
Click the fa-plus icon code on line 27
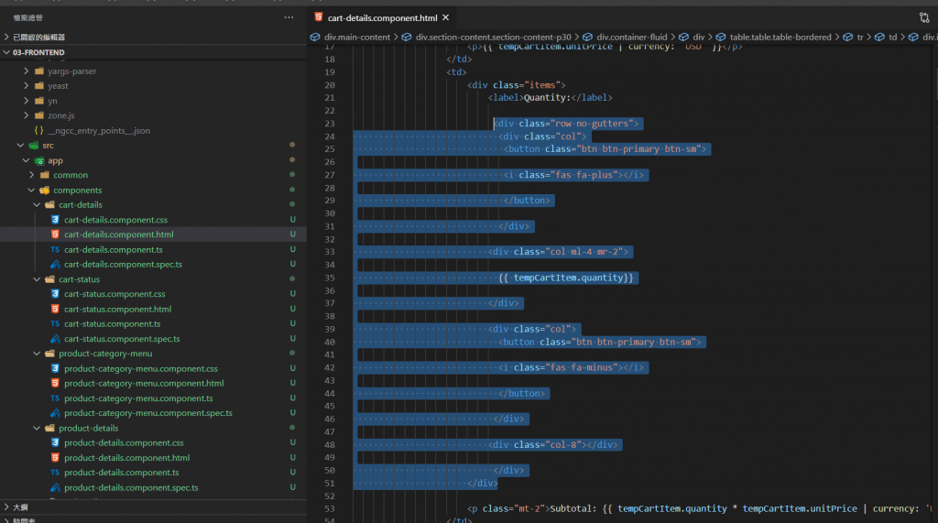pyautogui.click(x=573, y=175)
